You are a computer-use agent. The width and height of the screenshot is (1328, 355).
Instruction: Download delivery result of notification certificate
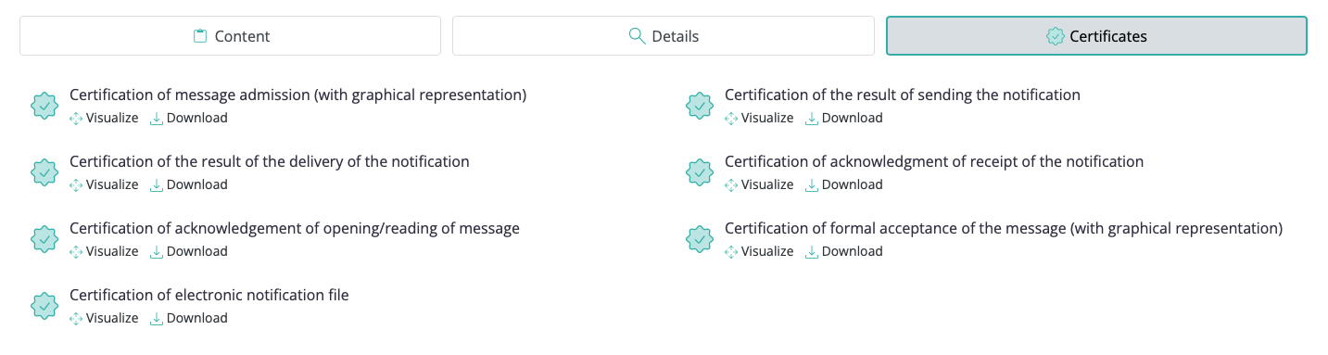[189, 184]
